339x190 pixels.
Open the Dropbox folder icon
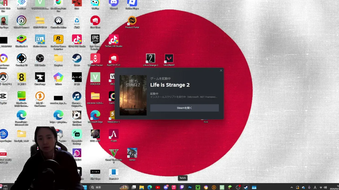(x=58, y=60)
